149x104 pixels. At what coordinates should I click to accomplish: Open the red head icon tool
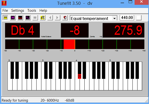pos(65,18)
